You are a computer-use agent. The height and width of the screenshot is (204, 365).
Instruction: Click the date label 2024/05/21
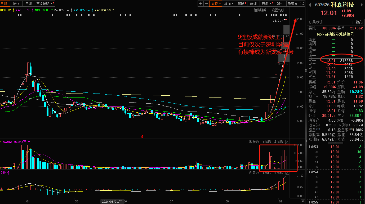pos(112,202)
